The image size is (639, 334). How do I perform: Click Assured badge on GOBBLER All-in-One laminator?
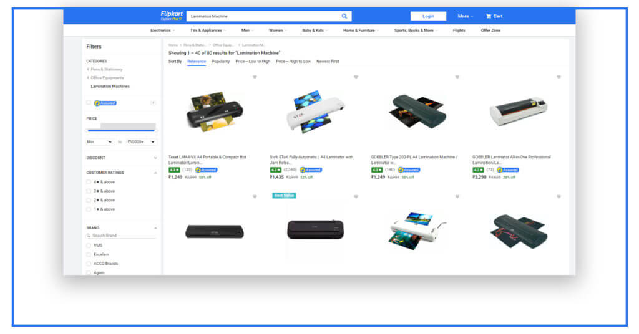click(508, 170)
